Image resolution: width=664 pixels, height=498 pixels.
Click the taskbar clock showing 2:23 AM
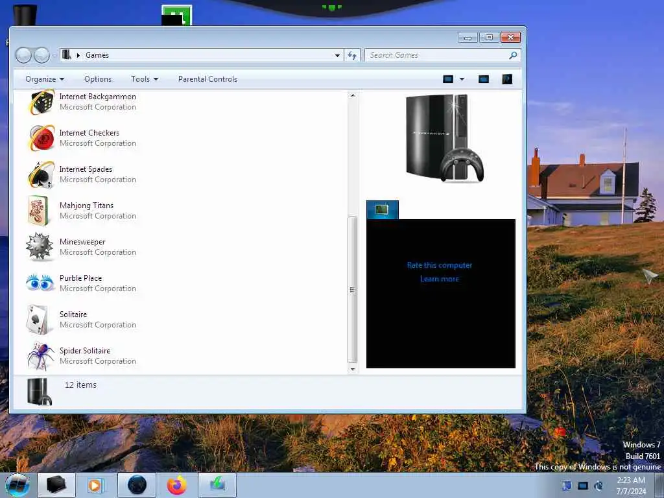click(x=630, y=486)
